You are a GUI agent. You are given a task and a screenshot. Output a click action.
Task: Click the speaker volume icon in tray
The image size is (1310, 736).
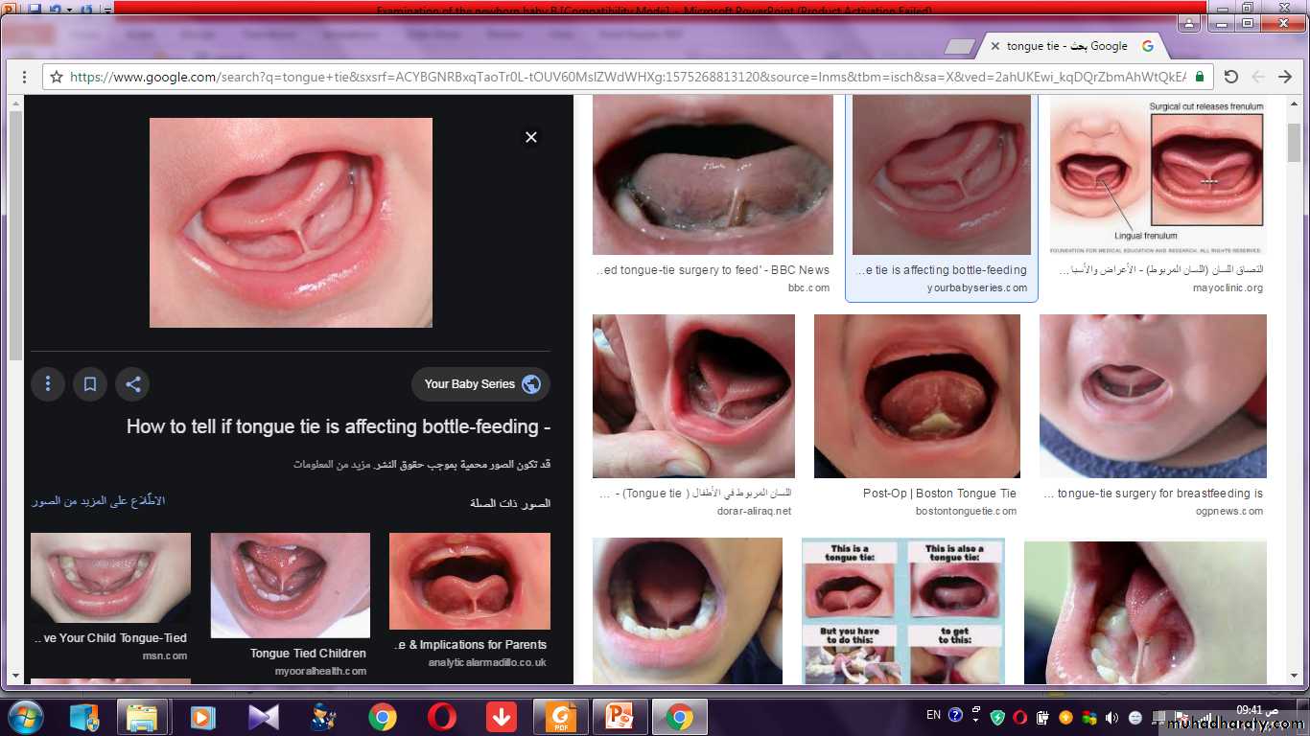click(x=1112, y=717)
